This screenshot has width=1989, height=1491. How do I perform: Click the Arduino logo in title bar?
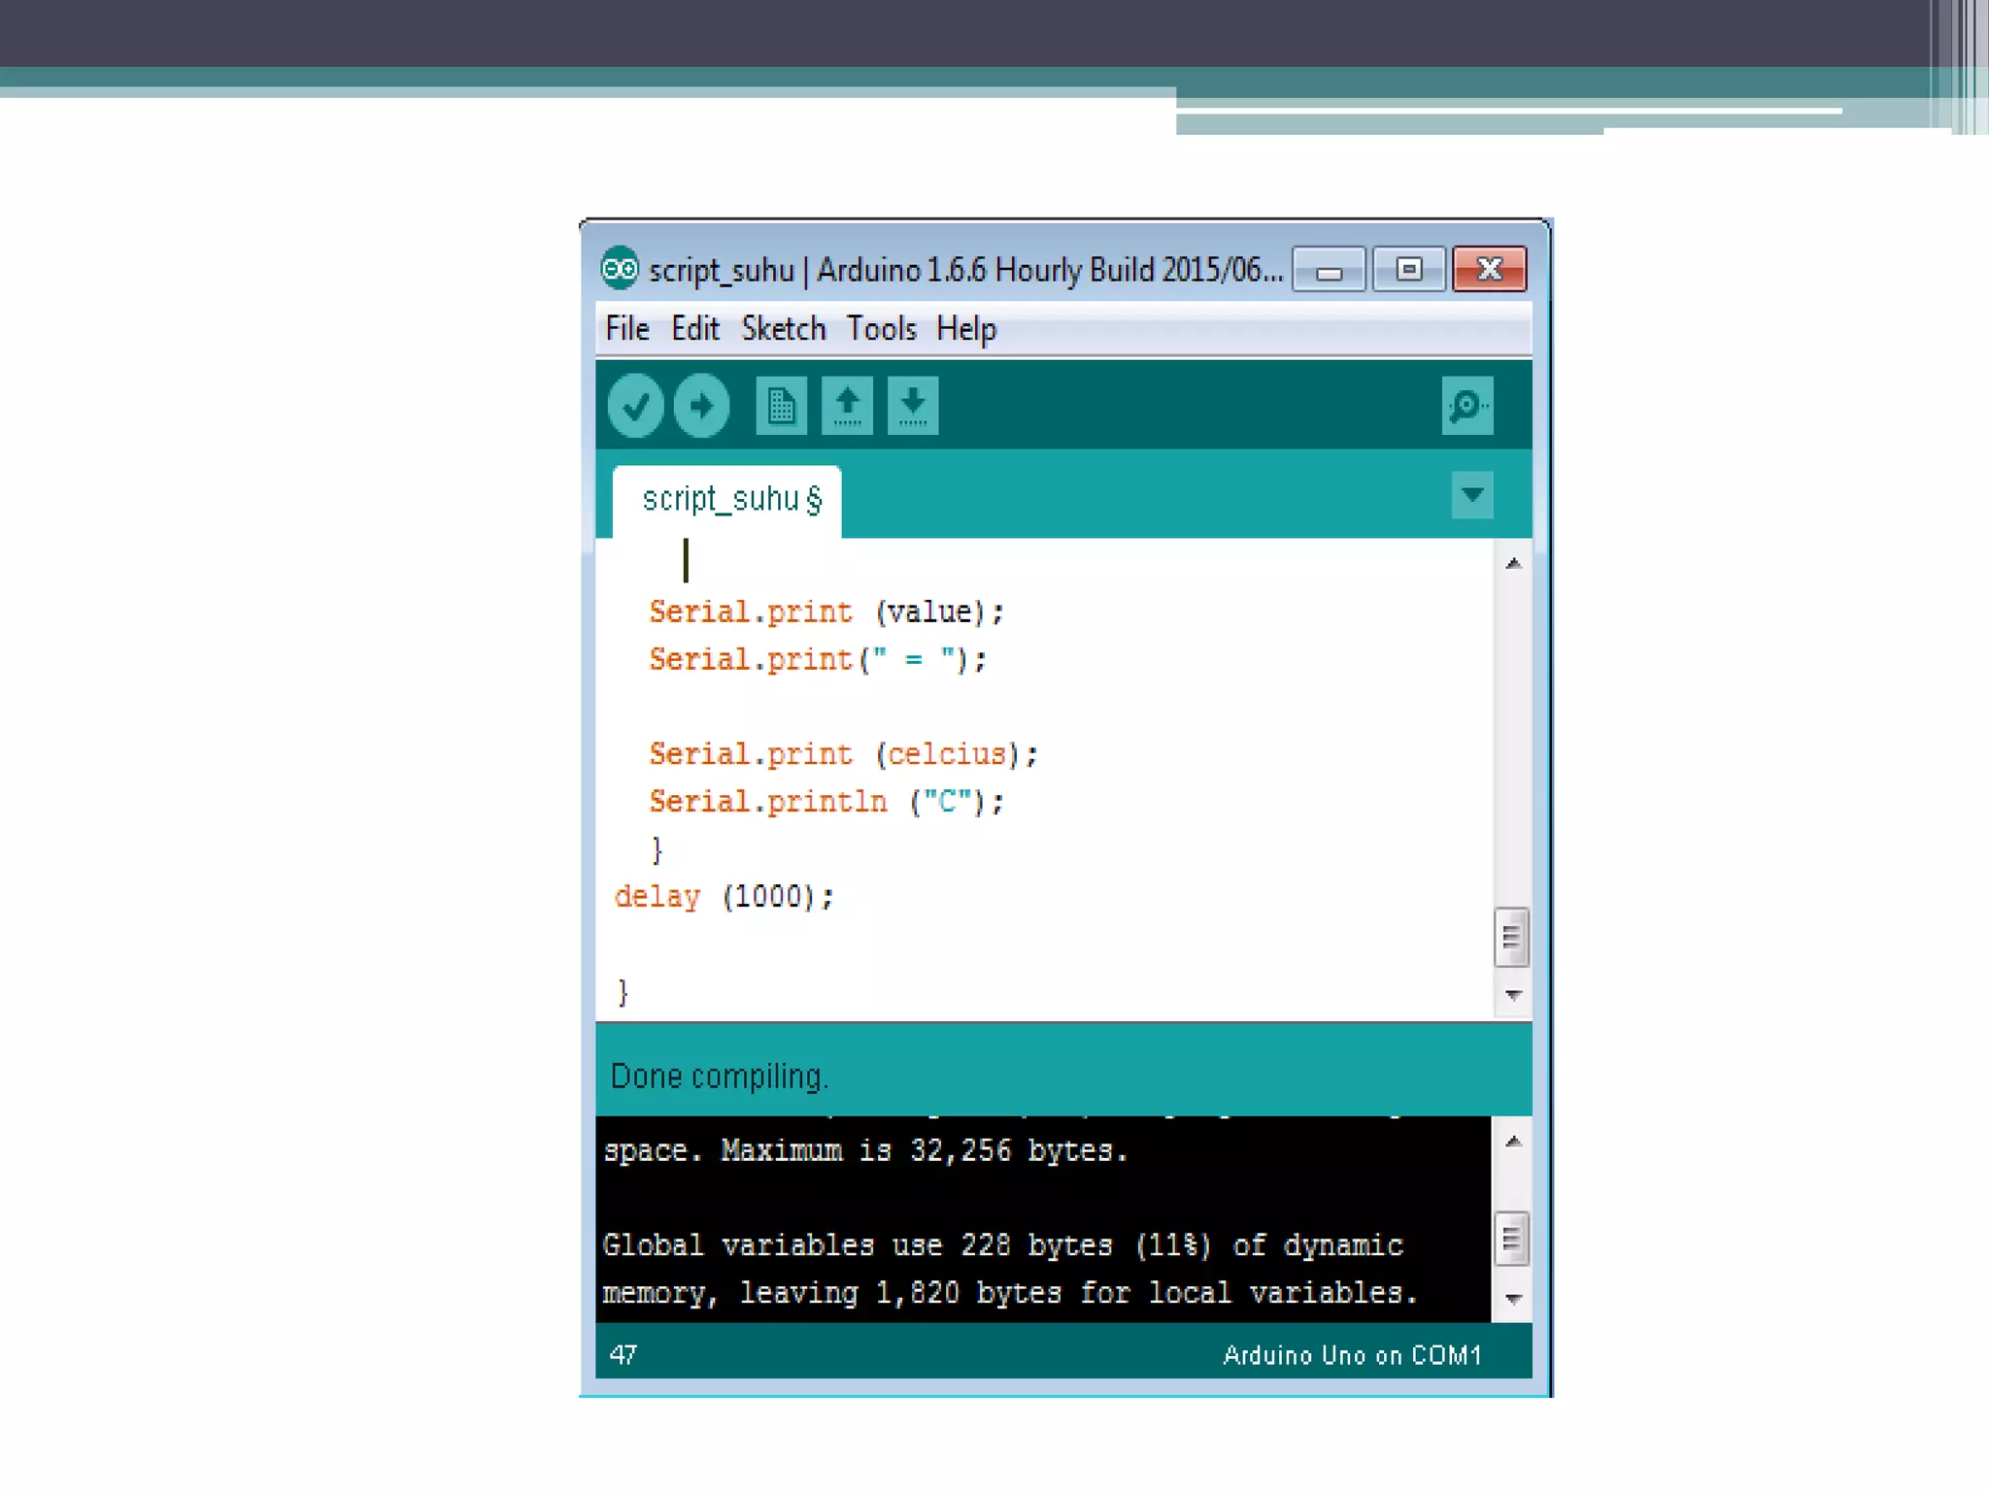coord(619,268)
